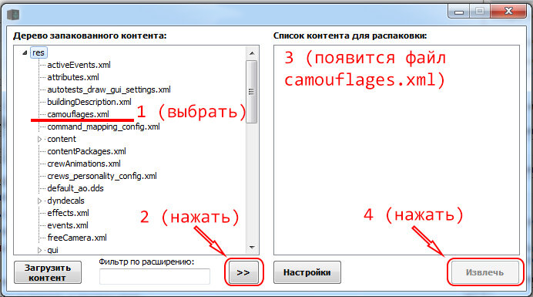Viewport: 533px width, 297px height.
Task: Select effects.xml in the tree
Action: 68,213
